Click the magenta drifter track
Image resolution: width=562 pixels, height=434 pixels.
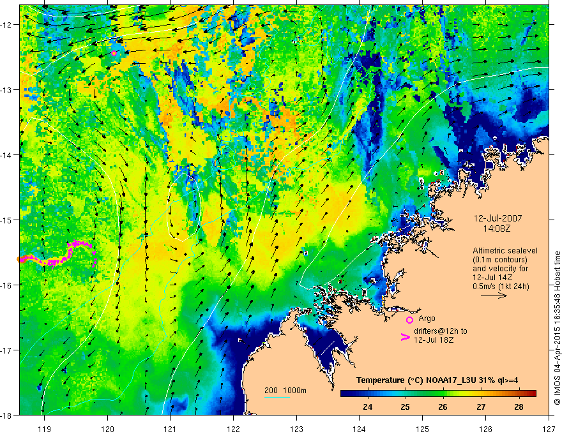[57, 254]
